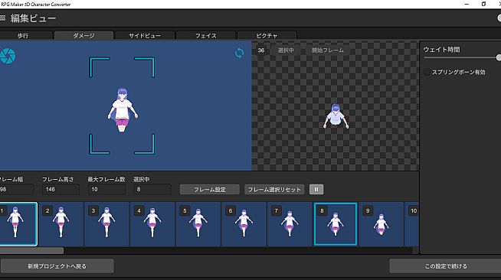The image size is (501, 280).
Task: Switch to the 歩行 tab
Action: click(25, 36)
